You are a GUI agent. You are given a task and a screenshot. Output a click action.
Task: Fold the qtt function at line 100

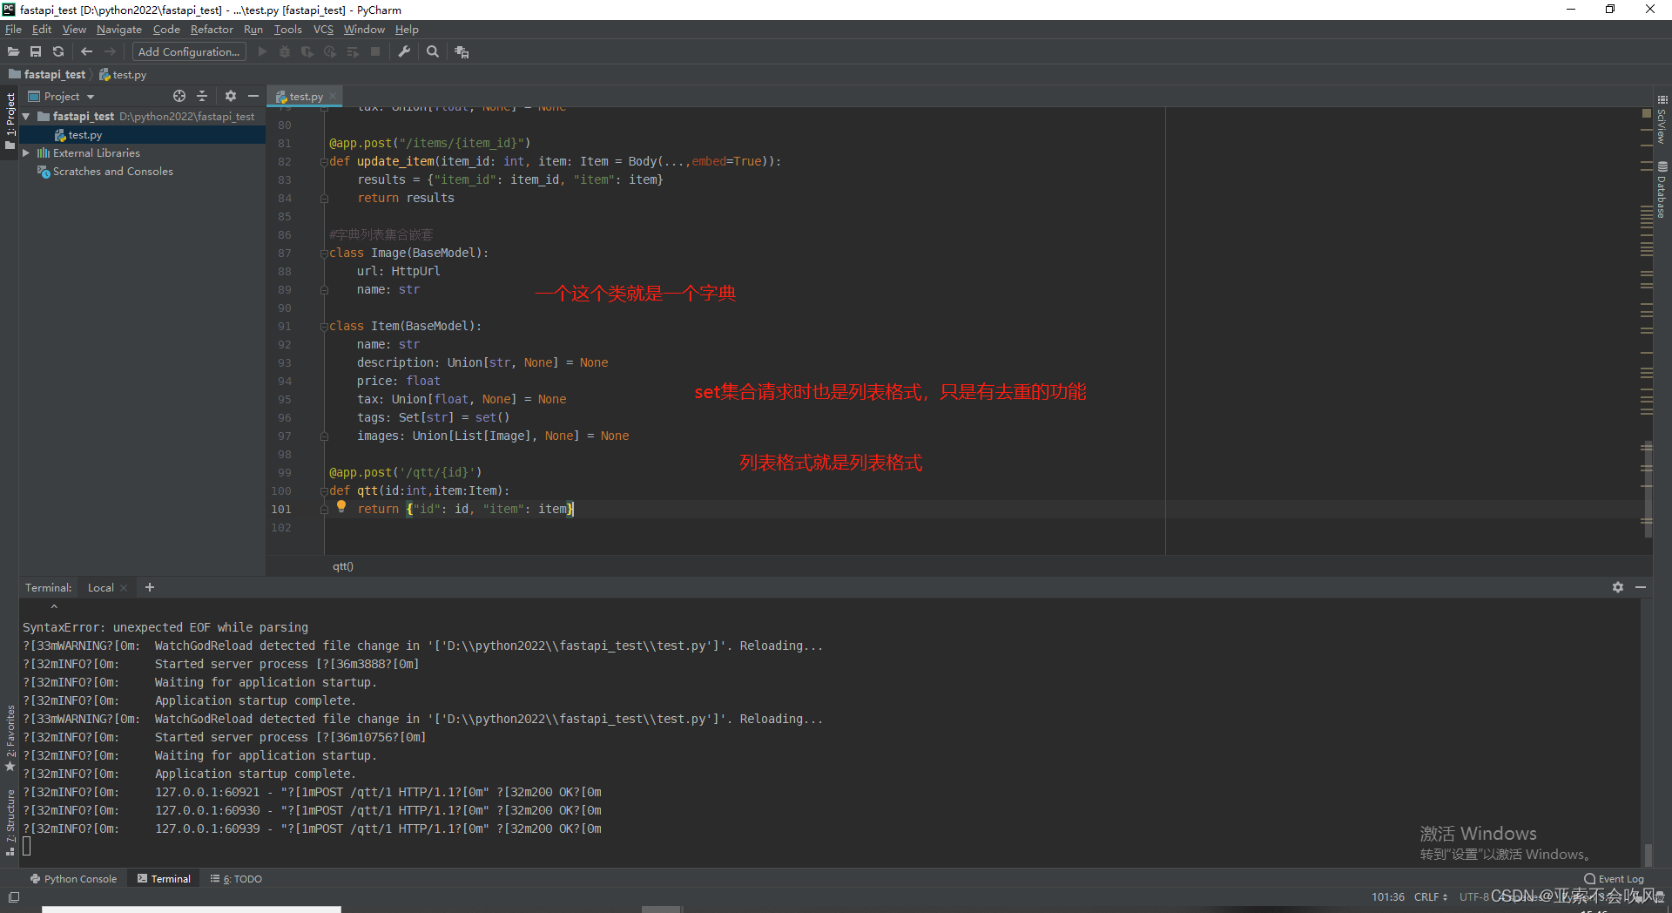pyautogui.click(x=324, y=490)
